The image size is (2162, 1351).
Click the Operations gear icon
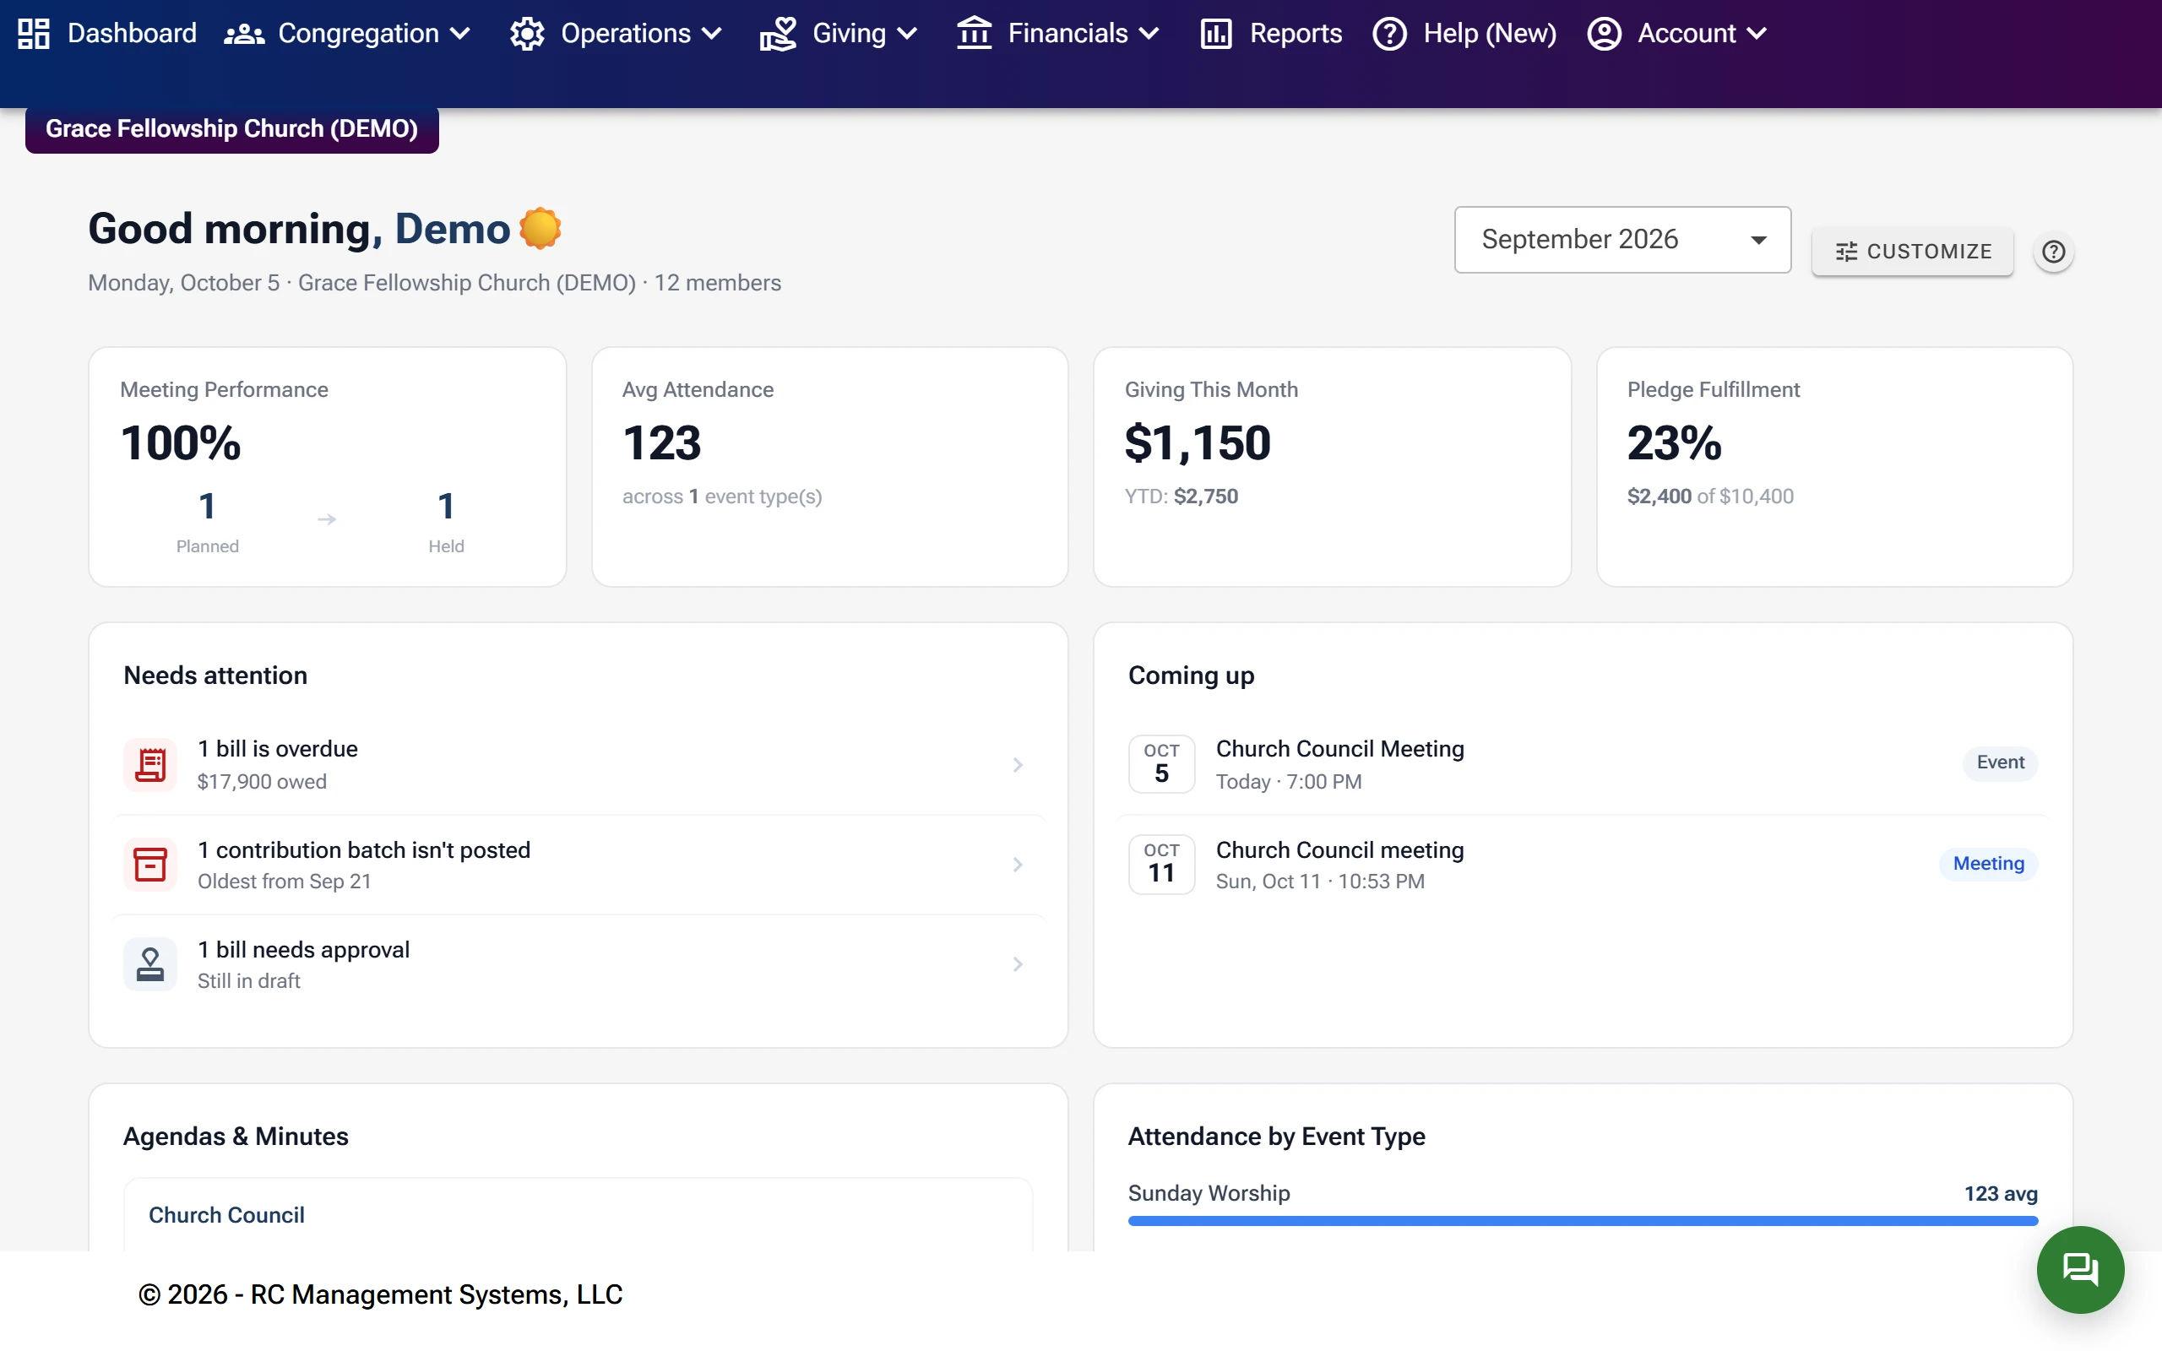tap(527, 34)
